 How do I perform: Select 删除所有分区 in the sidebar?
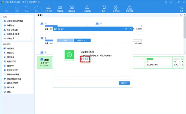[x=12, y=70]
